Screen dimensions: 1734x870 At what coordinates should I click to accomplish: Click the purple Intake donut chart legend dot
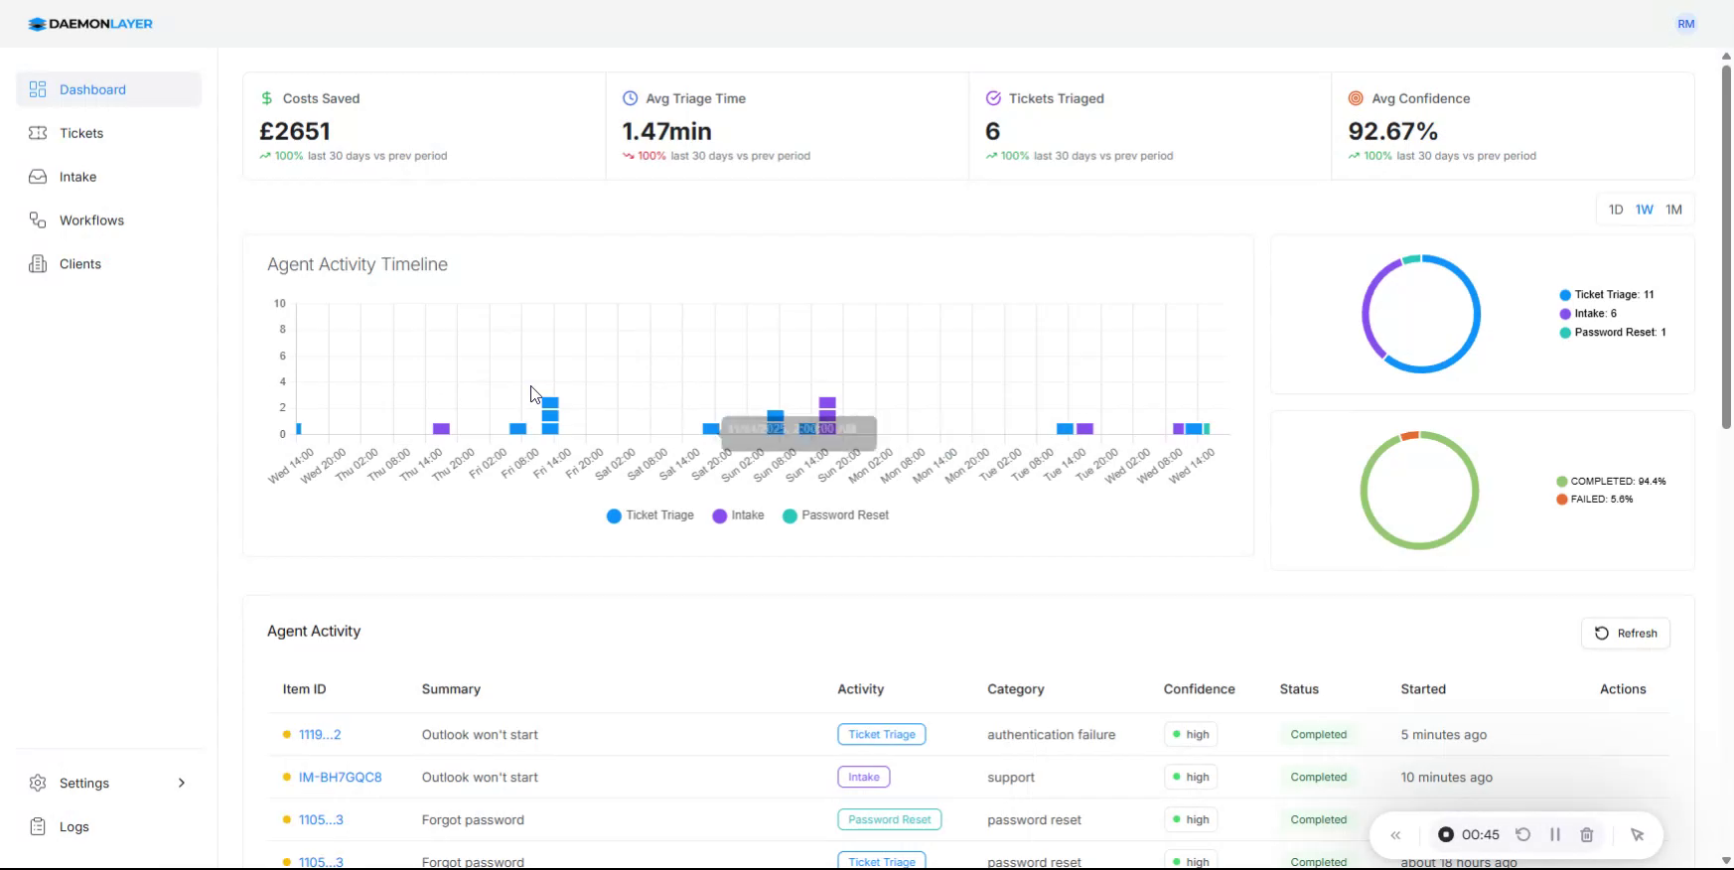point(1565,314)
